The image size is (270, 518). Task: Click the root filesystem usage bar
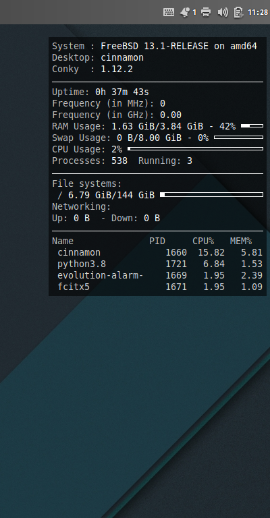coord(211,194)
